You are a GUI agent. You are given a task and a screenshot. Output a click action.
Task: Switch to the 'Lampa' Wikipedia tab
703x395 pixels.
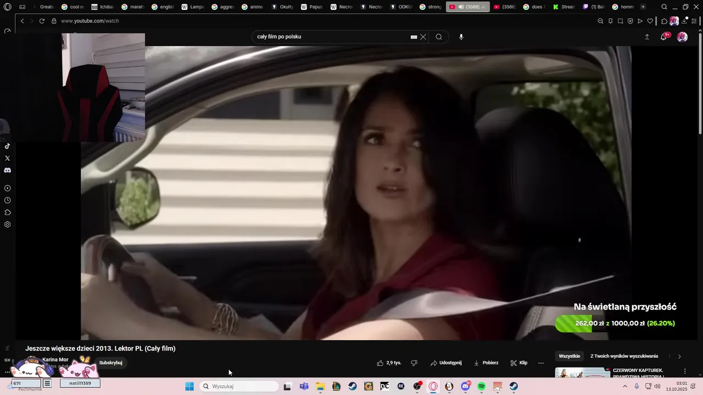click(x=192, y=7)
